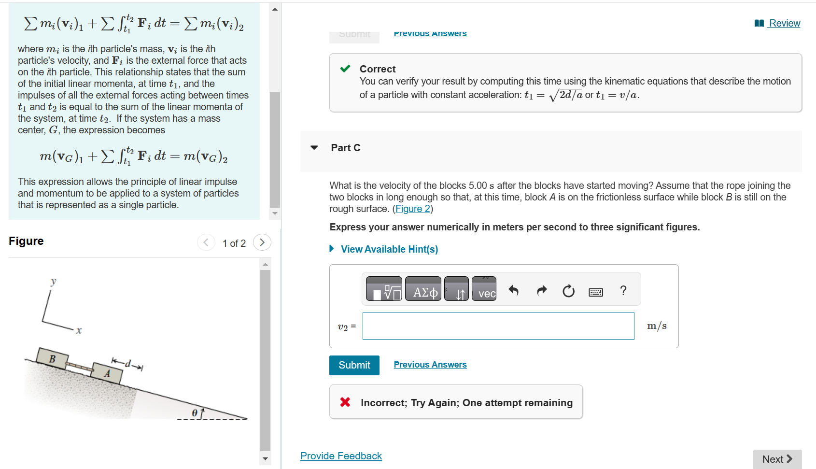
Task: Reset the answer input field
Action: pyautogui.click(x=568, y=290)
